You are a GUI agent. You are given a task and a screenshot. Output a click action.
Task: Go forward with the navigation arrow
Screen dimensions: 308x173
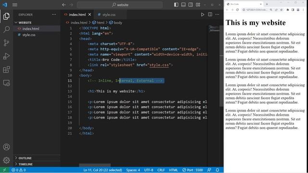(71, 5)
